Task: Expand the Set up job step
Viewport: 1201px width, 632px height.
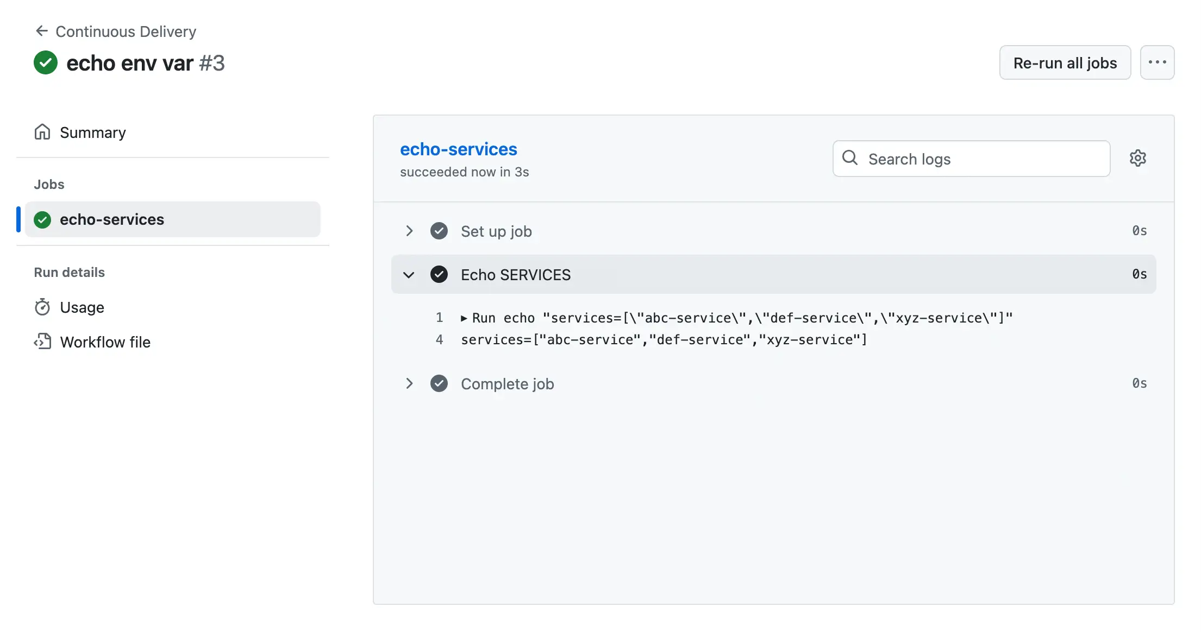Action: 409,231
